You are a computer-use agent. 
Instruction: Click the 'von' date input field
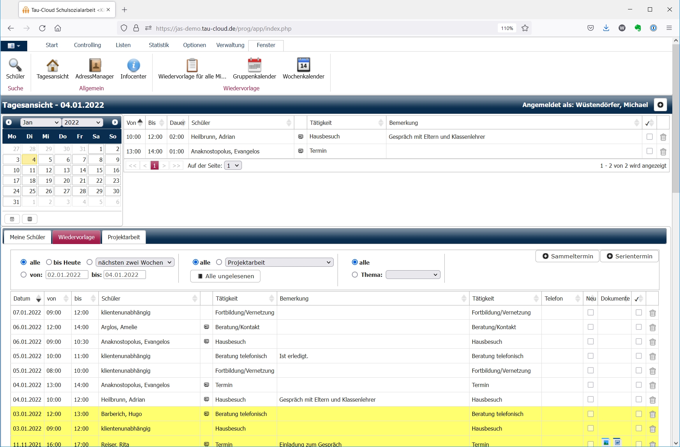(67, 275)
